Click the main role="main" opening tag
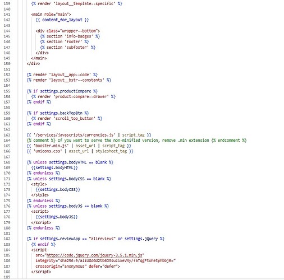This screenshot has height=280, width=284. click(x=51, y=15)
